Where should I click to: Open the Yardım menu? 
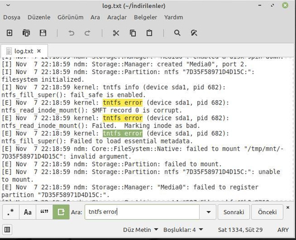click(173, 17)
